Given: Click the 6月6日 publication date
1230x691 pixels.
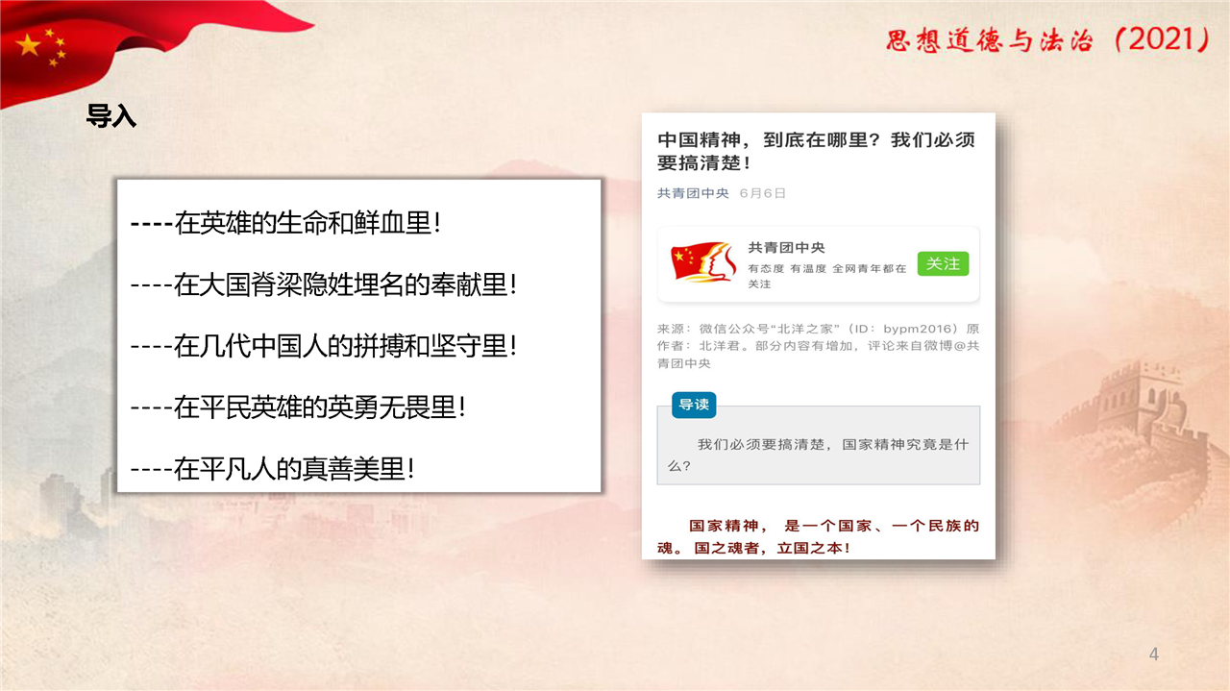Looking at the screenshot, I should pyautogui.click(x=763, y=193).
